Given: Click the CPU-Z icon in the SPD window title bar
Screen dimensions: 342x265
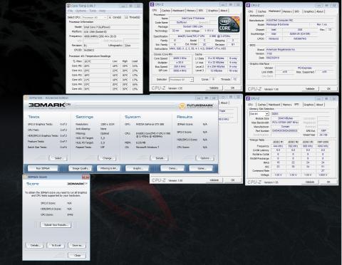Looking at the screenshot, I should (248, 98).
